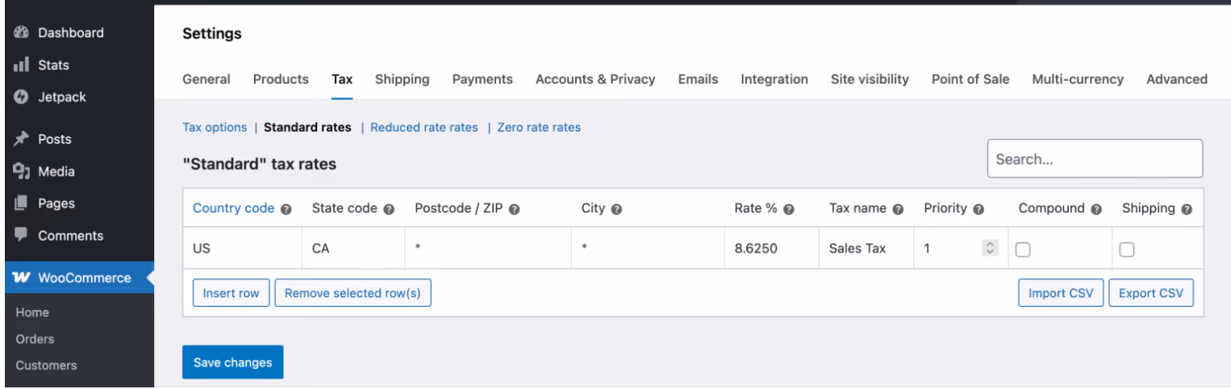Open Media library icon

22,171
